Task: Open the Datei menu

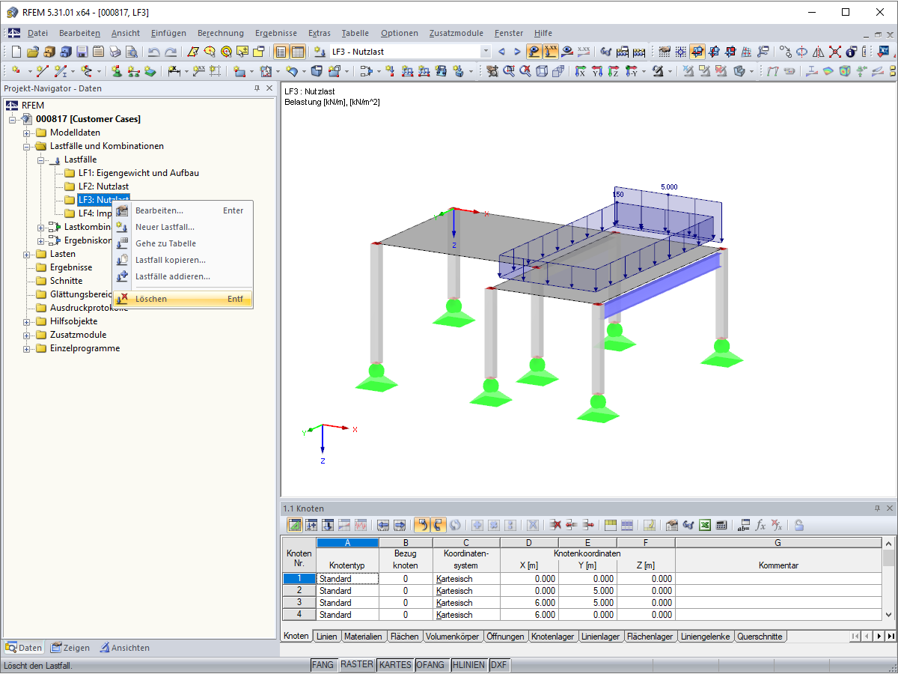Action: 37,33
